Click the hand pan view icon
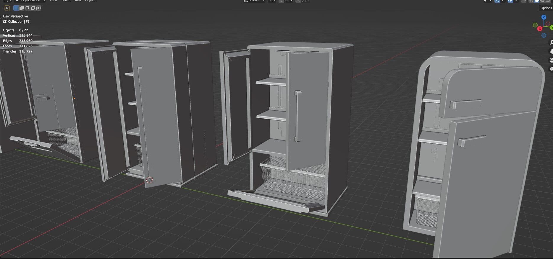The height and width of the screenshot is (259, 553). (551, 51)
